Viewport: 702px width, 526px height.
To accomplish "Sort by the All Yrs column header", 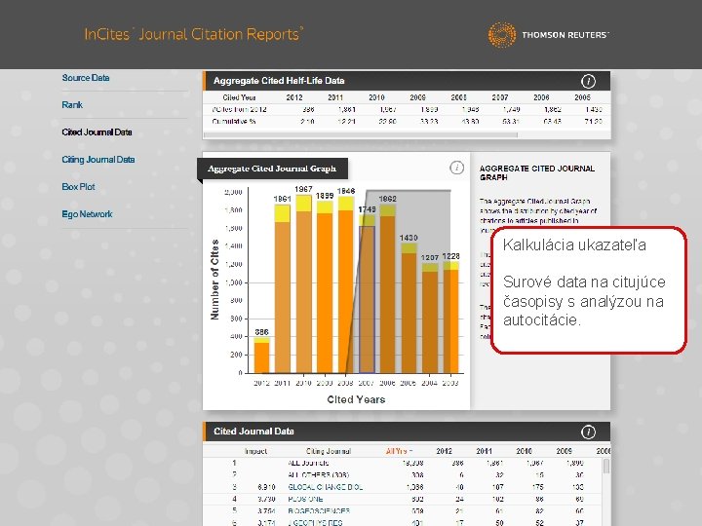I will (x=399, y=451).
